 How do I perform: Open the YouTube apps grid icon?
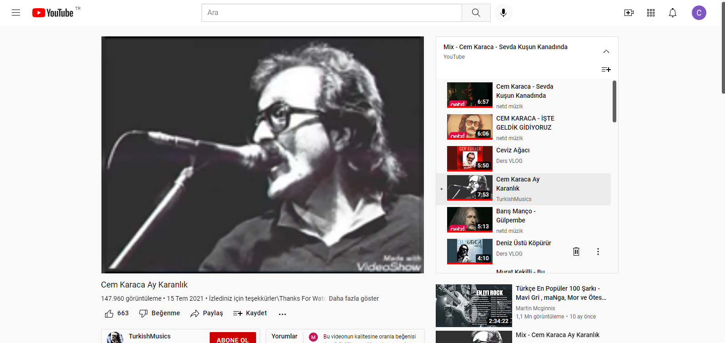651,13
